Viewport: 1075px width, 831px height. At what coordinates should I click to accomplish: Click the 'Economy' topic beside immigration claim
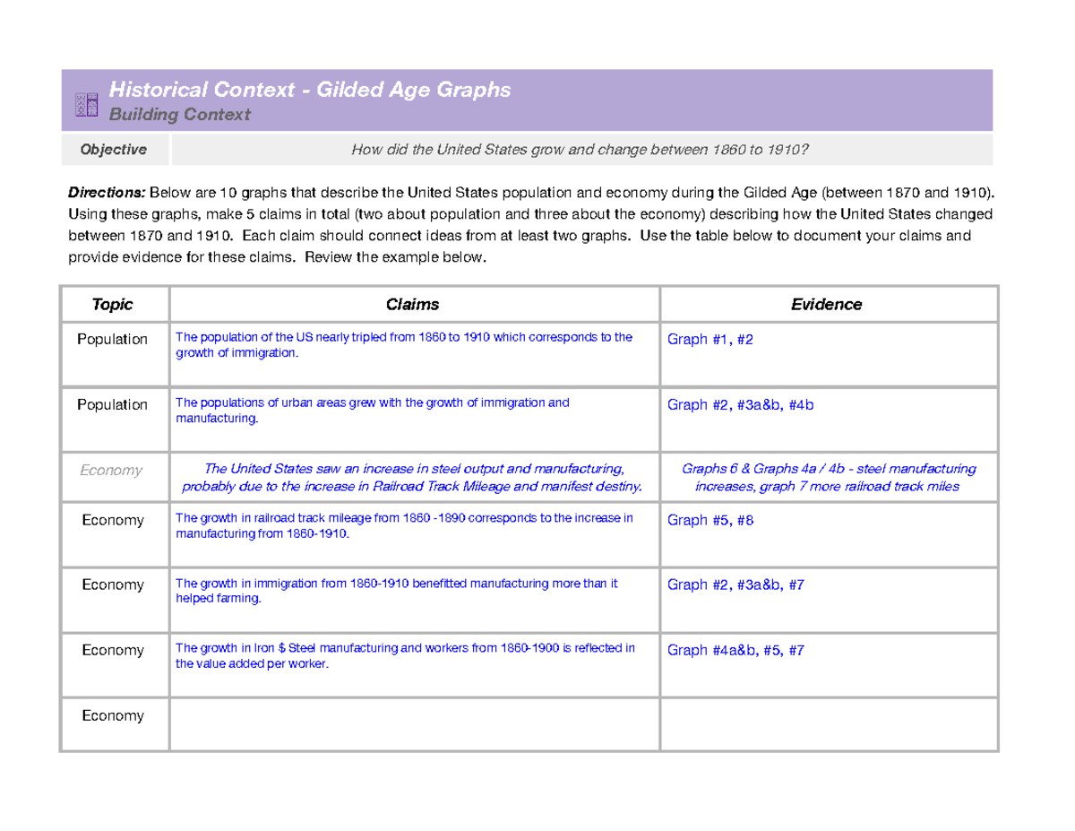[x=112, y=585]
